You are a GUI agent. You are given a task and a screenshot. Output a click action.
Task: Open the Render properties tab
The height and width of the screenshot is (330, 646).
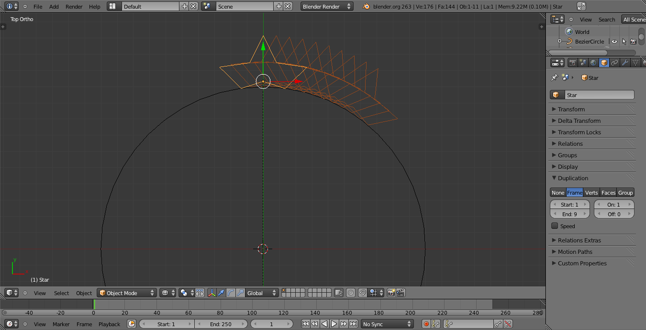point(572,63)
